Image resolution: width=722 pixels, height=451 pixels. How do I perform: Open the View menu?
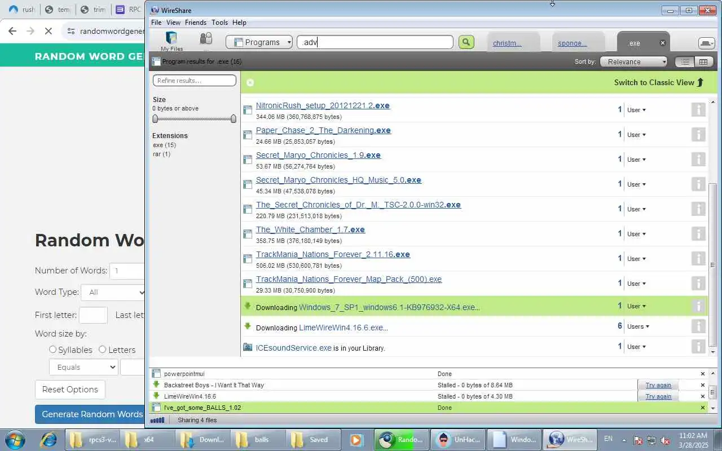173,23
